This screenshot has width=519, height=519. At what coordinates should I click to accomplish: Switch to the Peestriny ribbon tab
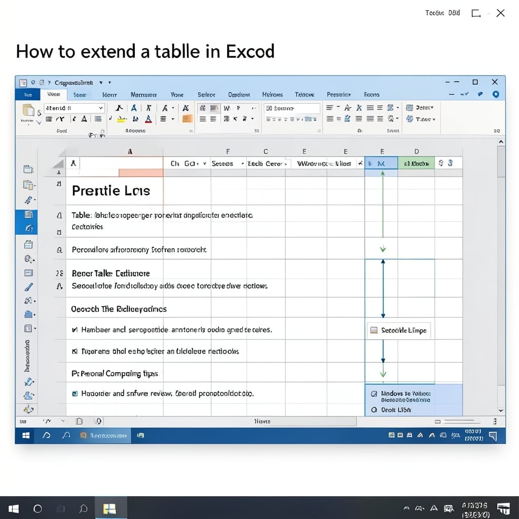(339, 95)
